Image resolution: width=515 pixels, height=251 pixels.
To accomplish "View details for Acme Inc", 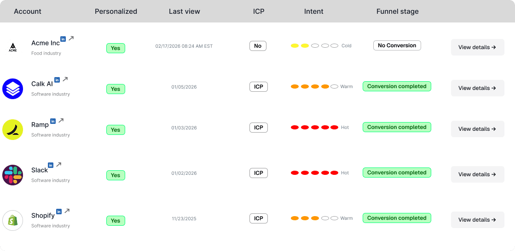I will 477,47.
